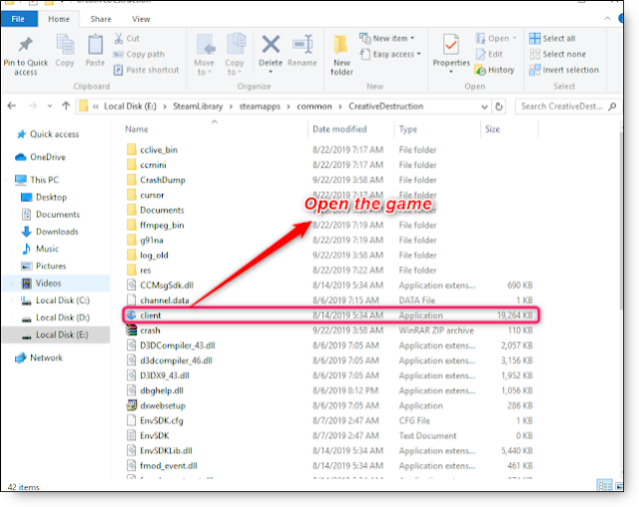The width and height of the screenshot is (639, 507).
Task: Go back with the left arrow
Action: (12, 106)
